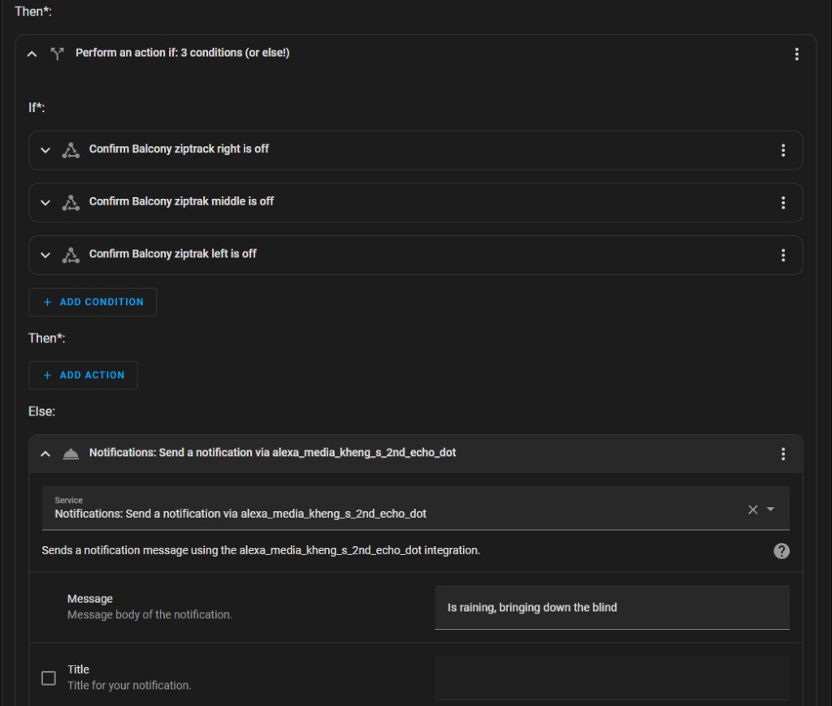Click the notification bell icon in Else action

(71, 454)
